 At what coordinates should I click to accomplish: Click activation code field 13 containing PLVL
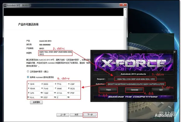(x=35, y=97)
